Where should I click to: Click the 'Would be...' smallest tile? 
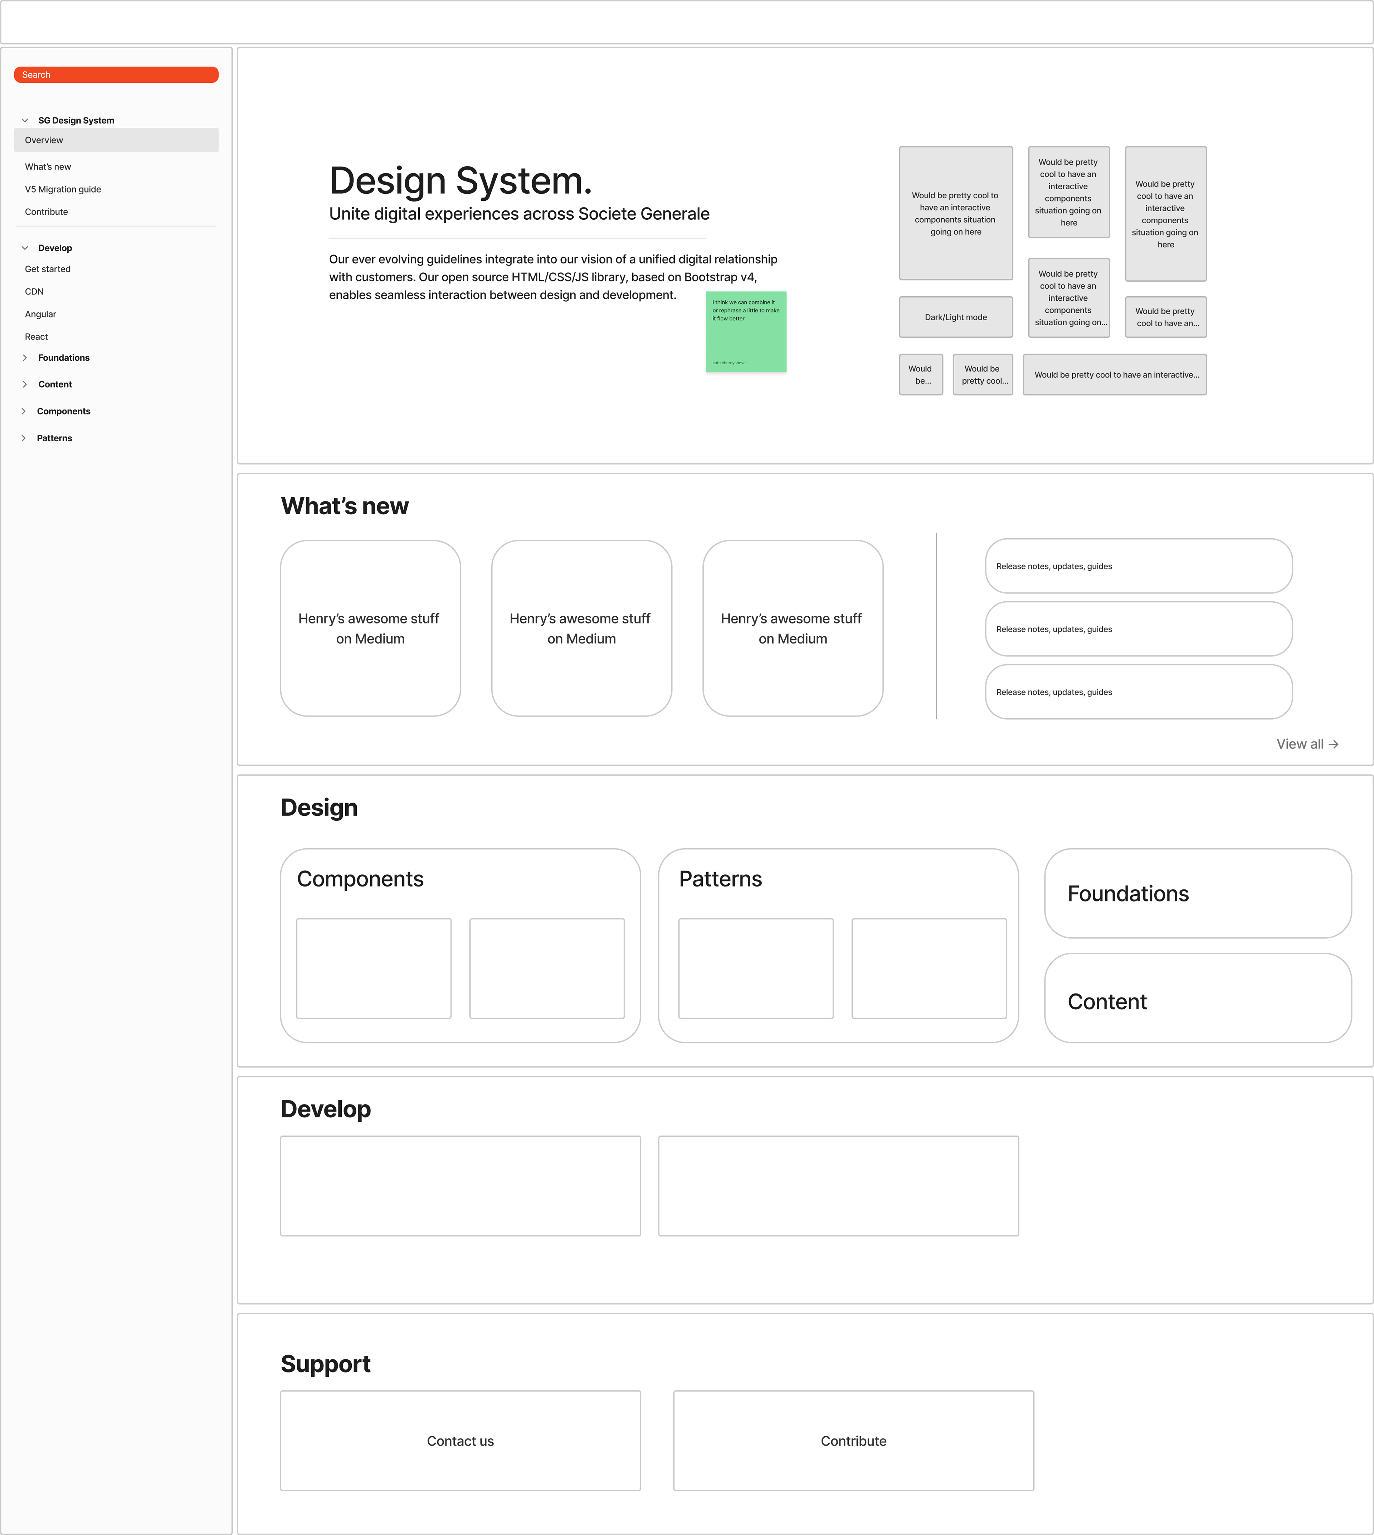click(x=921, y=374)
